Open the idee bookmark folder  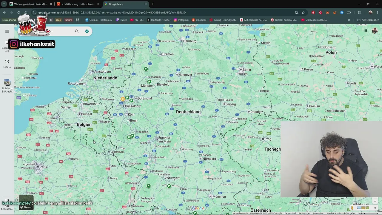point(58,20)
